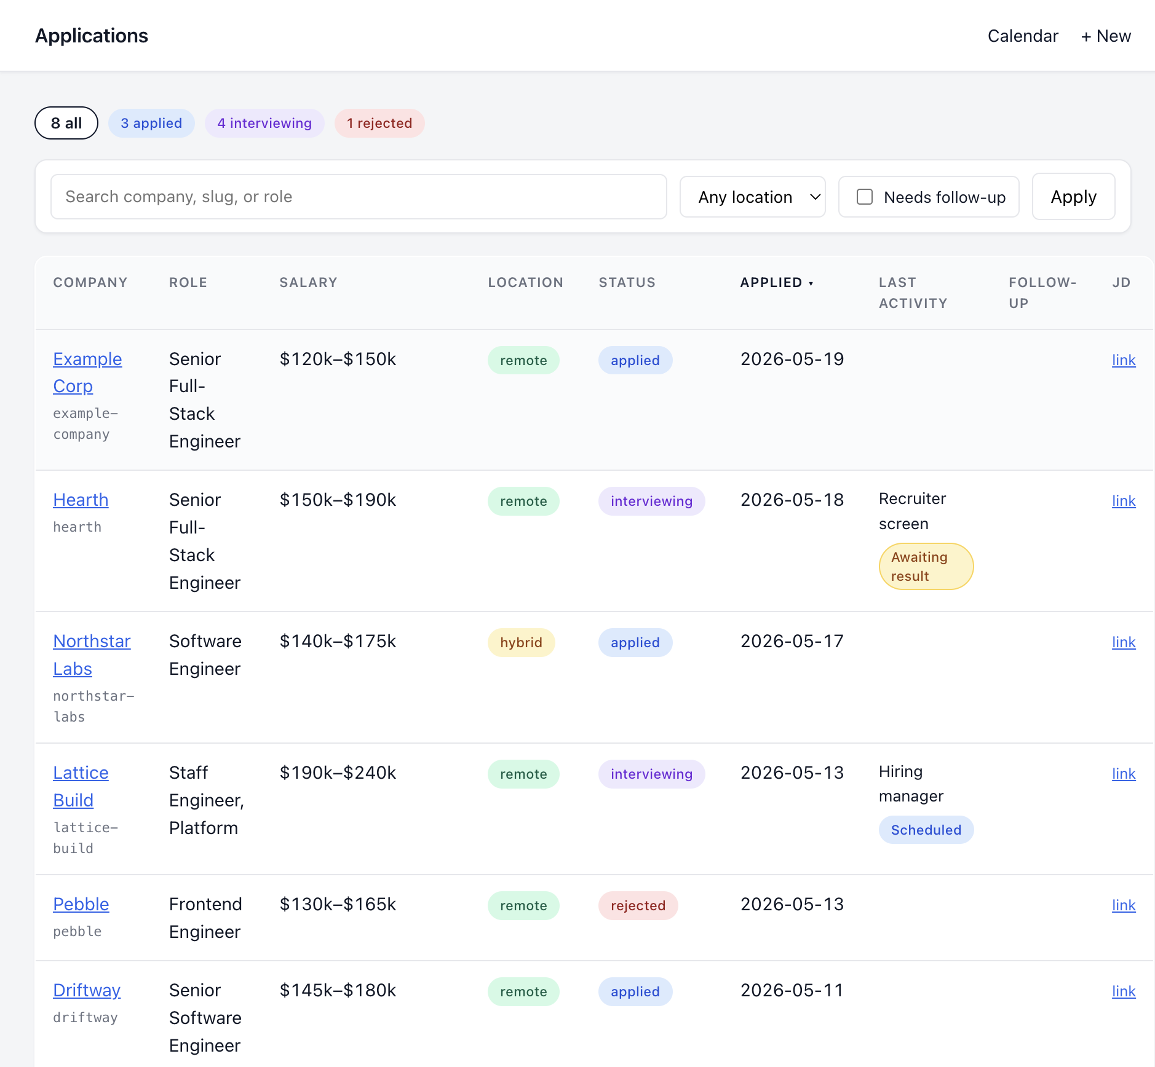Click the Role column header

click(x=188, y=282)
